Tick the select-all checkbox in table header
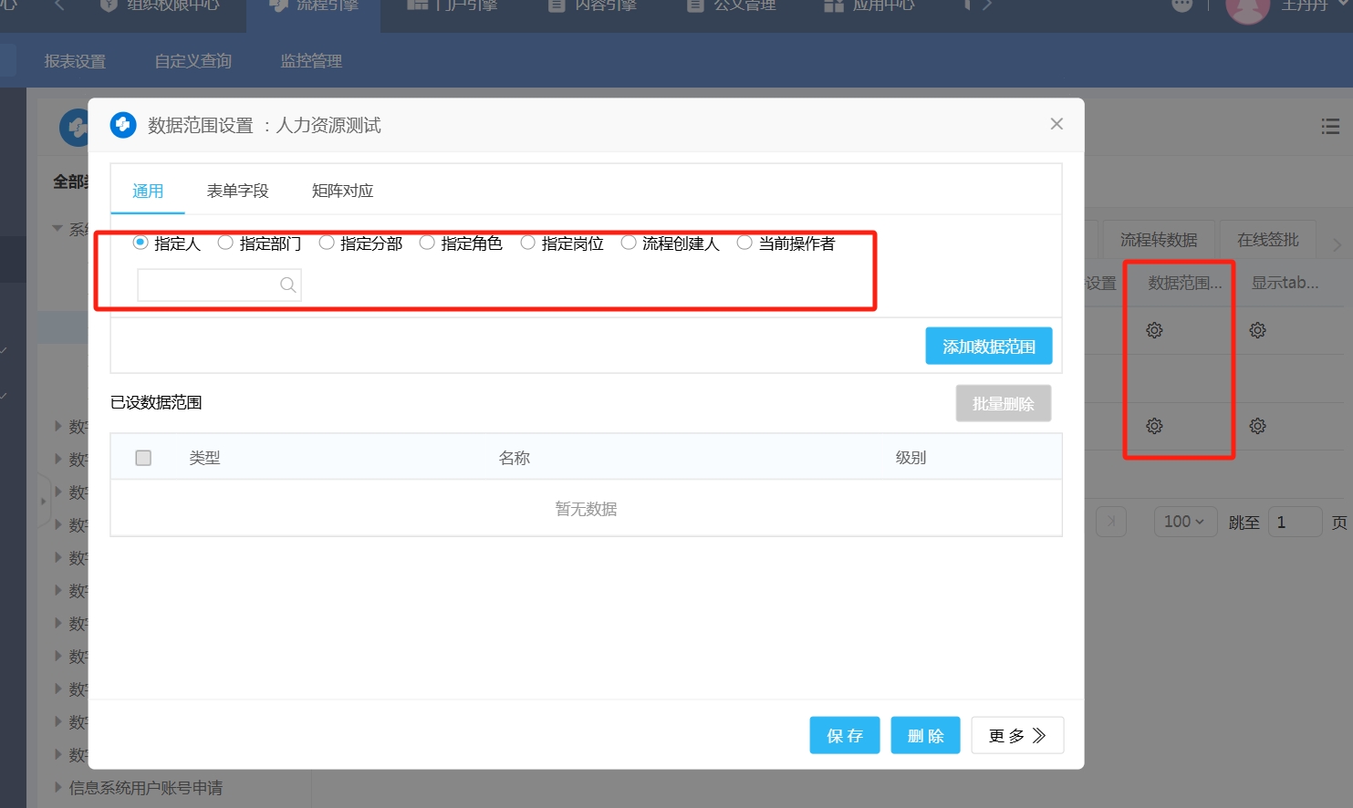The width and height of the screenshot is (1353, 808). pos(143,458)
